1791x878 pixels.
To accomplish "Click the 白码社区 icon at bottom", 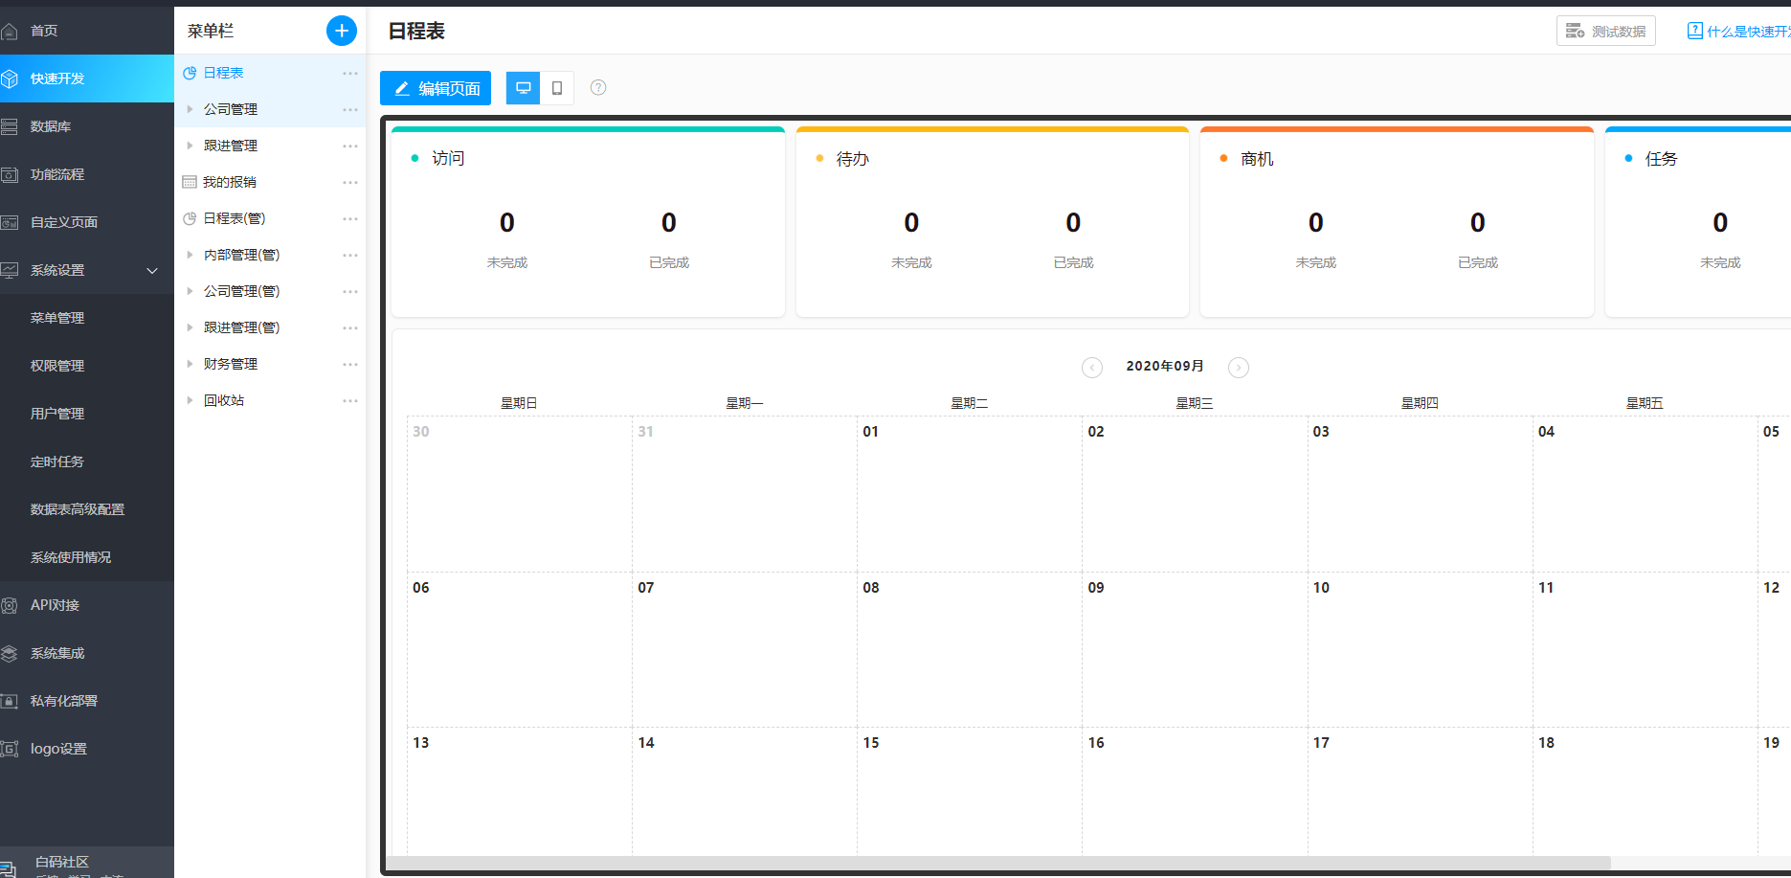I will [x=9, y=867].
